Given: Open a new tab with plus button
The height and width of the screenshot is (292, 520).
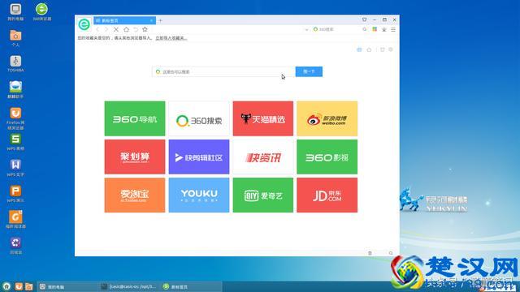Looking at the screenshot, I should click(x=161, y=20).
